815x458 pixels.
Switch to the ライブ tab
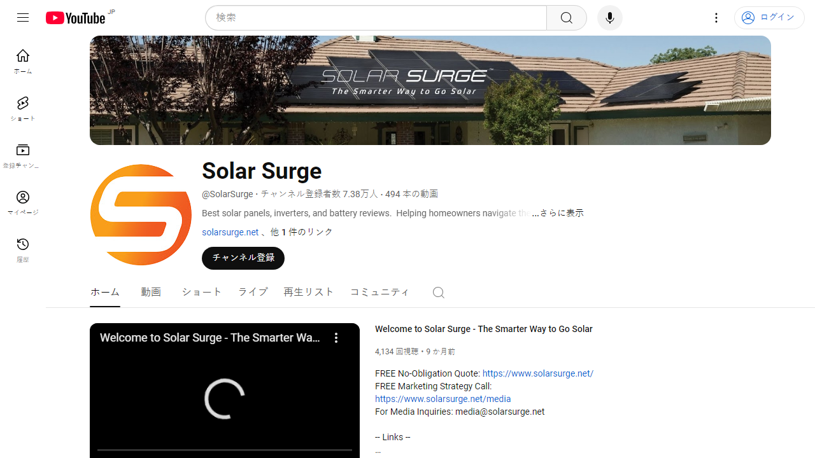[x=253, y=292]
